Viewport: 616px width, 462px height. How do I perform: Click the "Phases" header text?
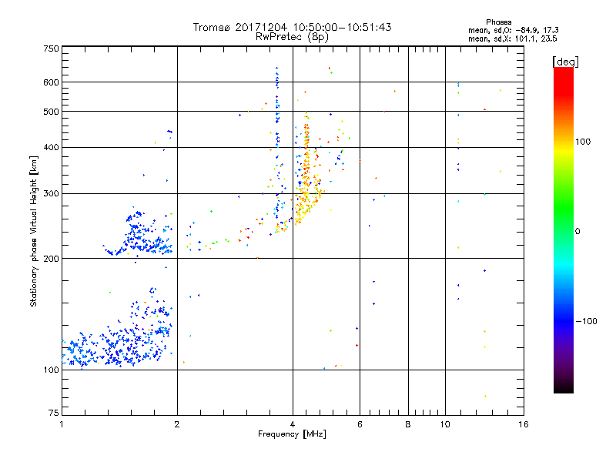[498, 22]
